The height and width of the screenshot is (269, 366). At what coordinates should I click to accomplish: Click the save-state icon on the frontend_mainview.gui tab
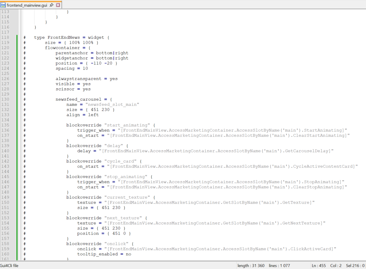pyautogui.click(x=3, y=5)
